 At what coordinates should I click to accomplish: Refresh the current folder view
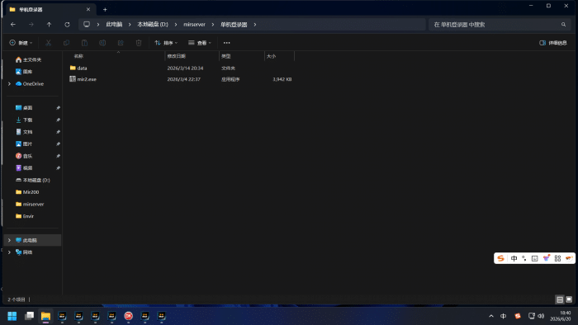(x=67, y=24)
